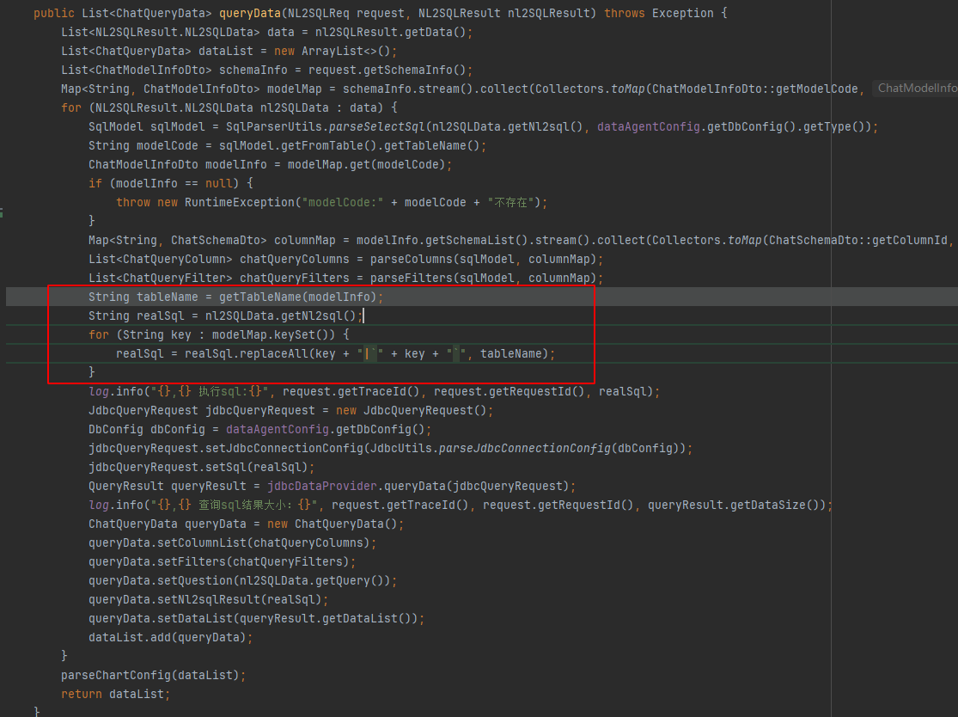The height and width of the screenshot is (717, 958).
Task: Click DbConfig type in the dbConfig declaration
Action: pyautogui.click(x=116, y=431)
